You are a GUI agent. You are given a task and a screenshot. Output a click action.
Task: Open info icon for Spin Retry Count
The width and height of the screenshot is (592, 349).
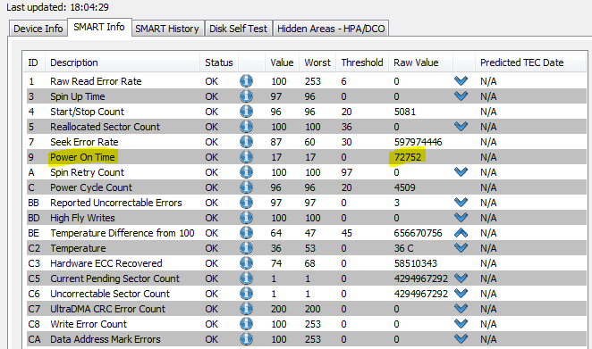(246, 172)
